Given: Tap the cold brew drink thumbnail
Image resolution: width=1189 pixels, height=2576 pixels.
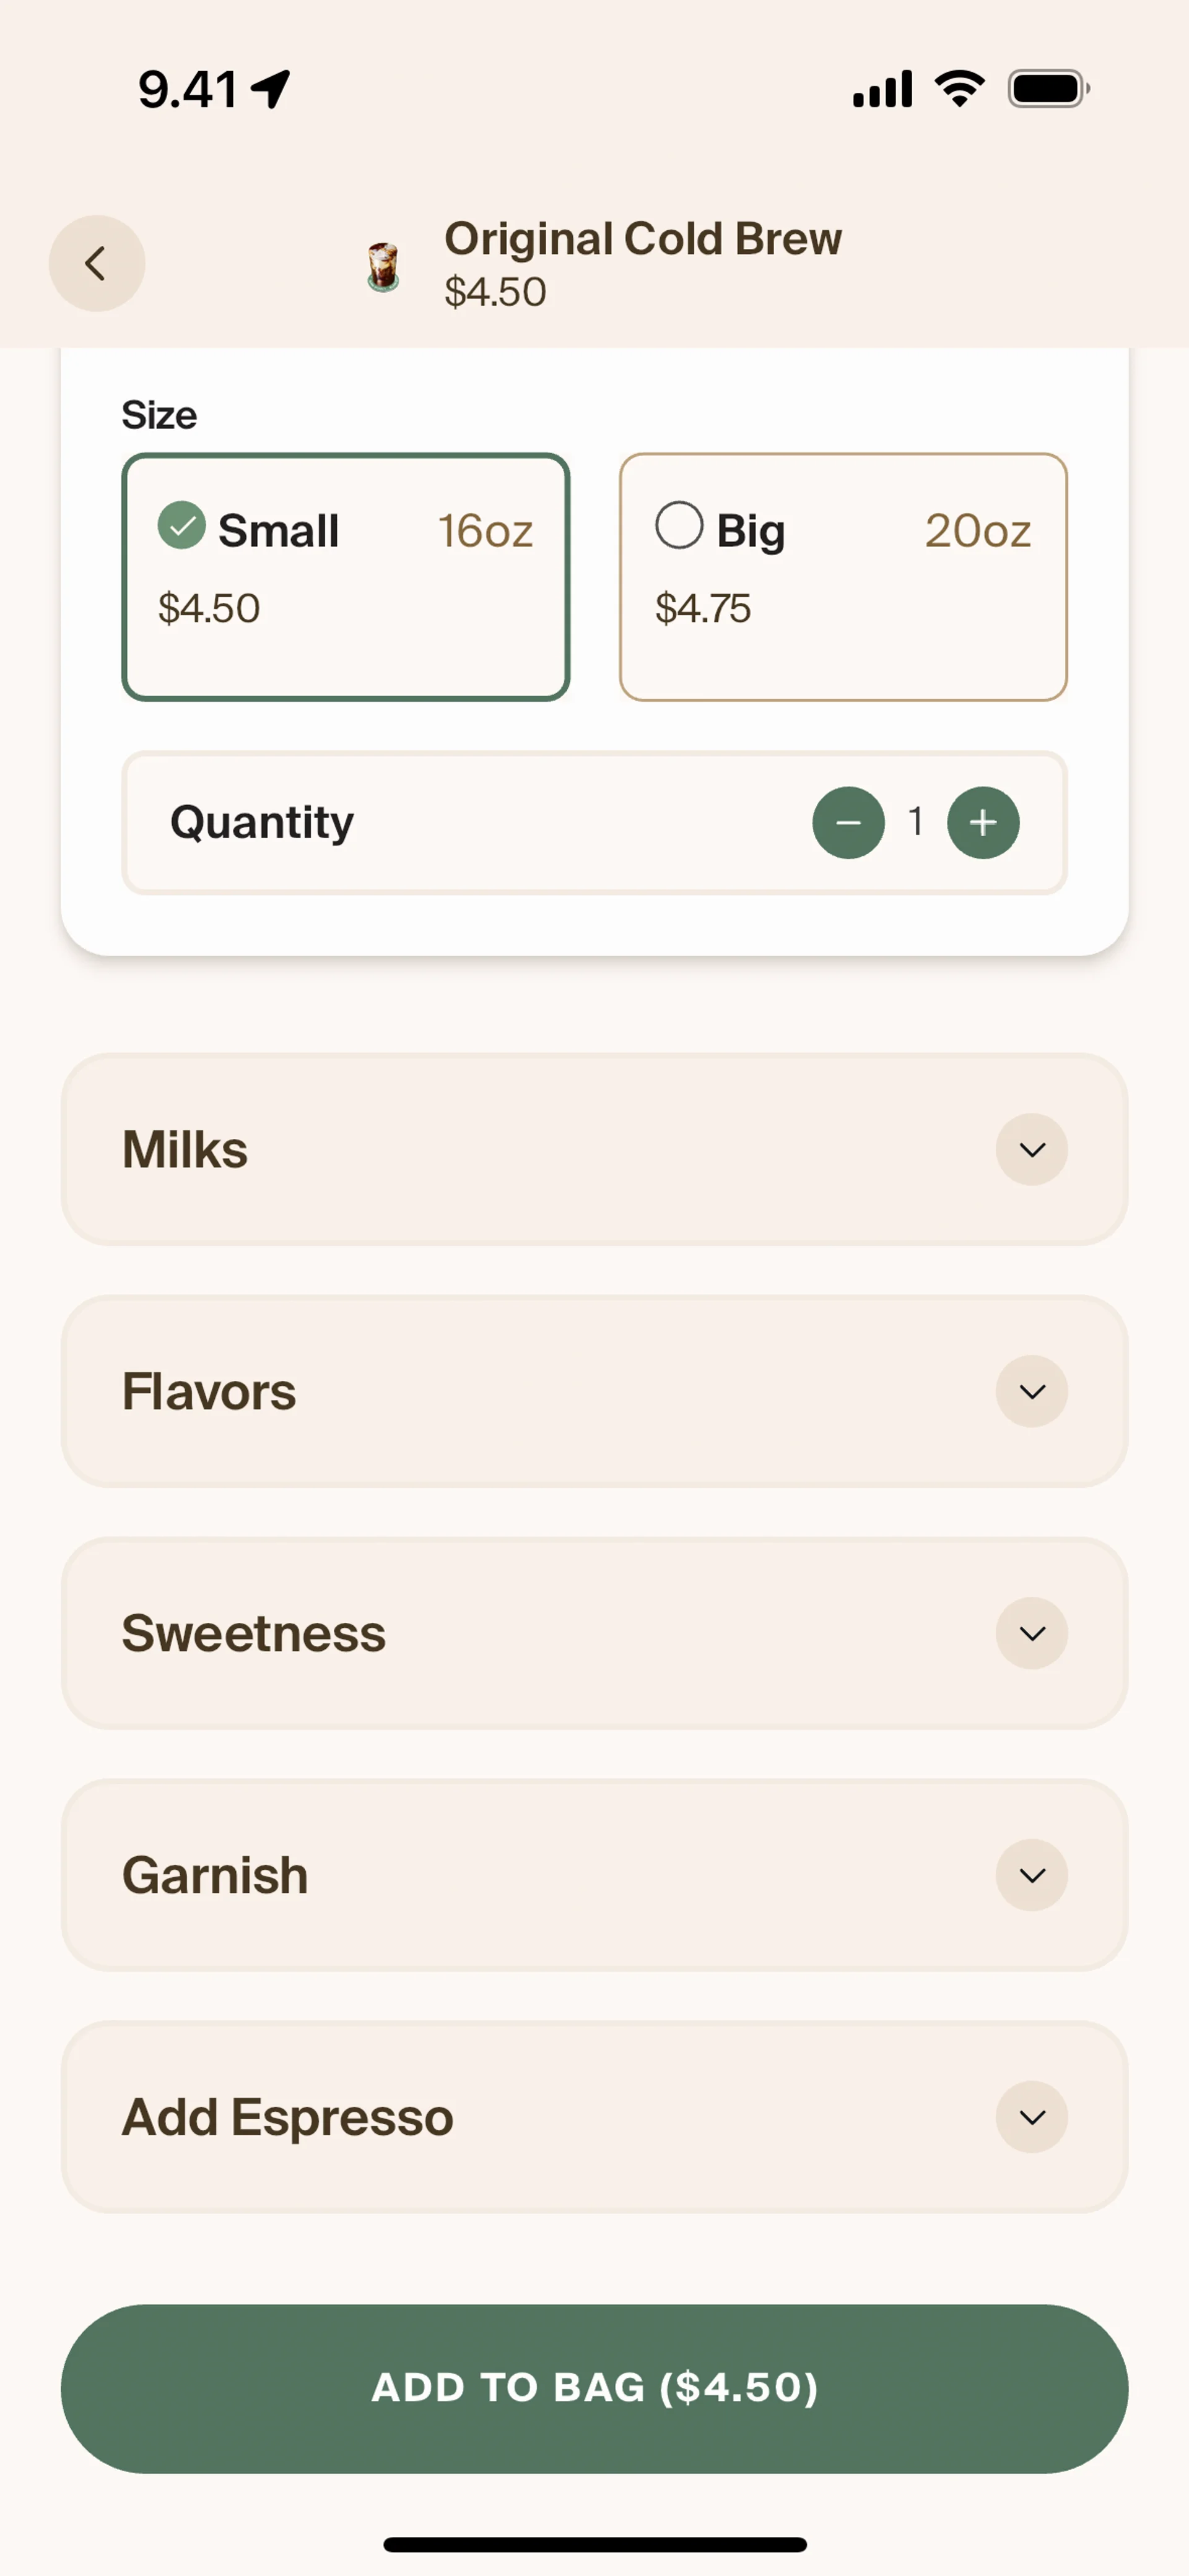Looking at the screenshot, I should (382, 267).
